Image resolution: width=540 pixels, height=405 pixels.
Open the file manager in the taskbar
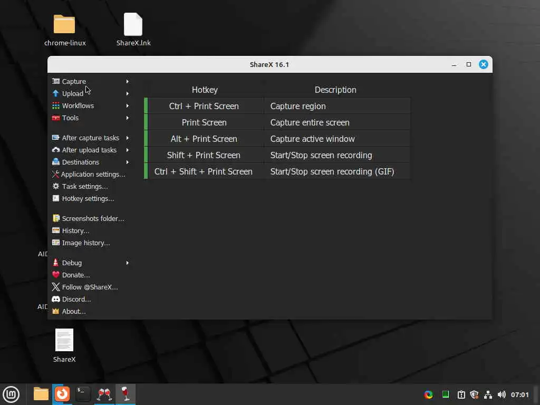tap(41, 394)
